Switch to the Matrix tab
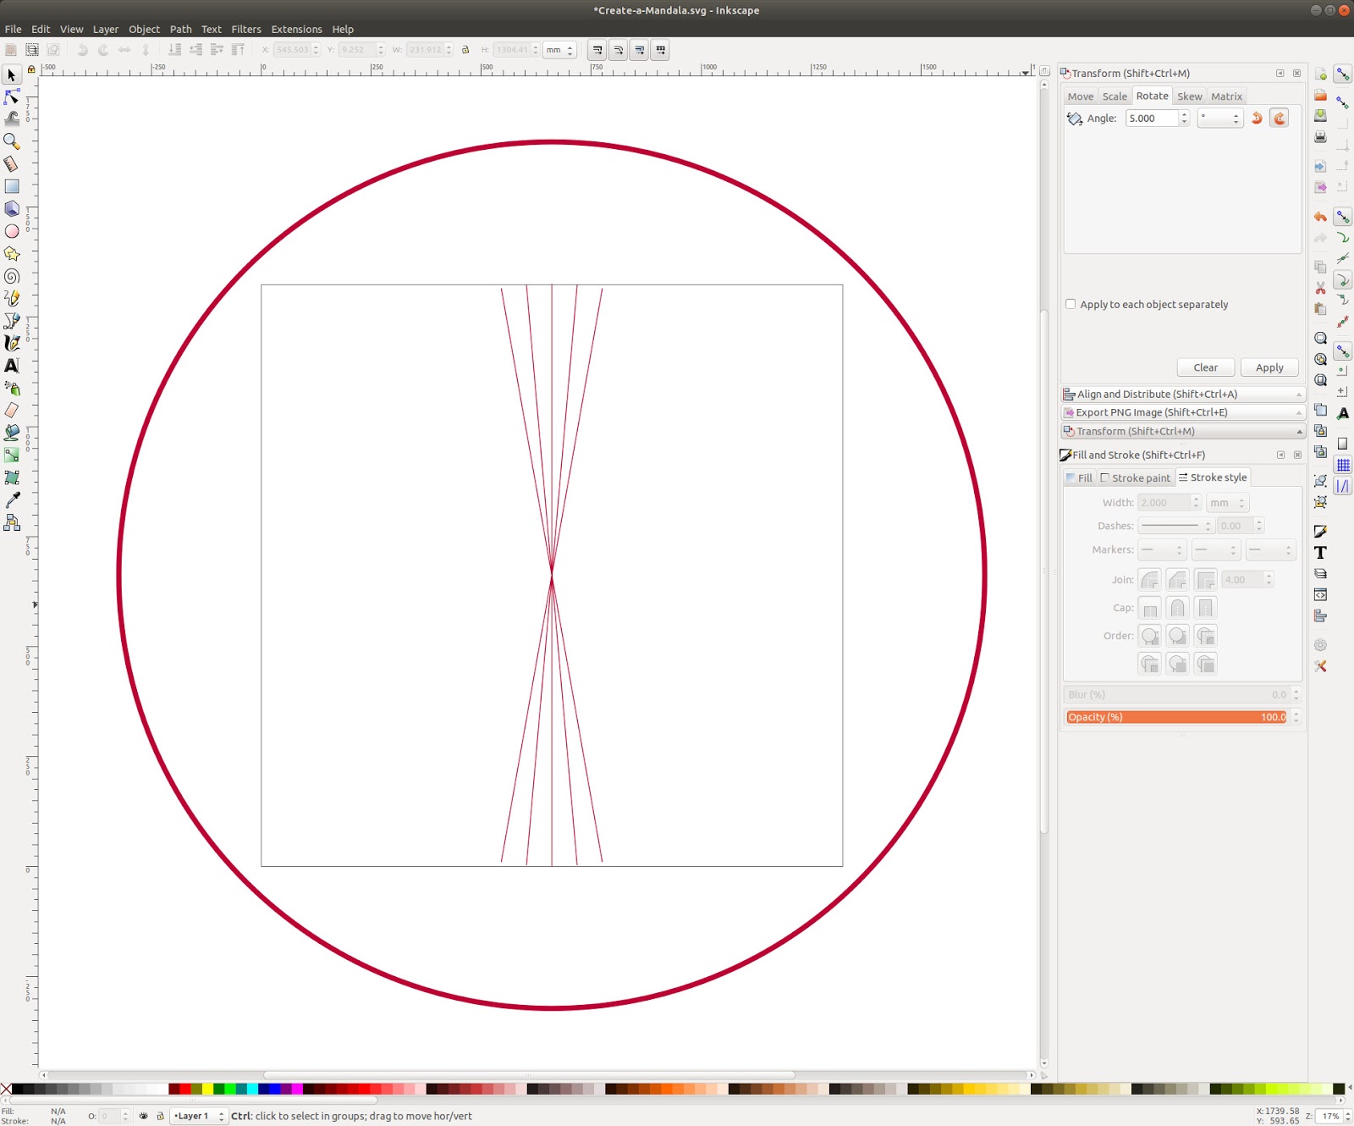1354x1126 pixels. (x=1226, y=97)
